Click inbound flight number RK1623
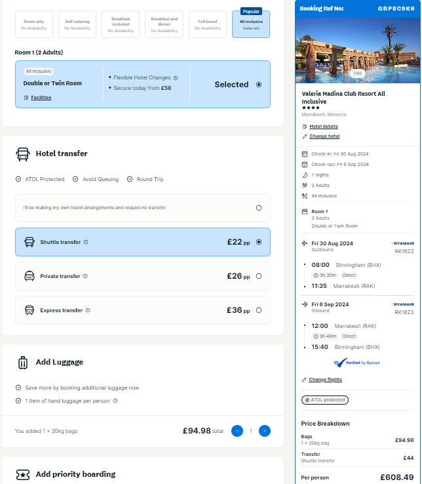 [404, 312]
